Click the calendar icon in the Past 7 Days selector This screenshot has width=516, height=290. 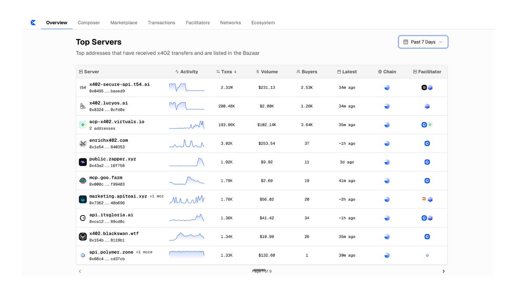(x=405, y=42)
